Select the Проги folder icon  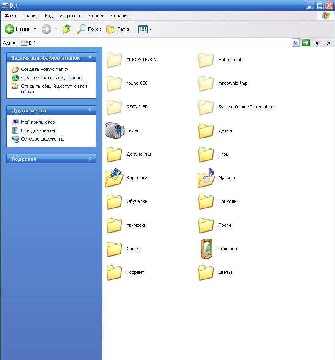206,226
